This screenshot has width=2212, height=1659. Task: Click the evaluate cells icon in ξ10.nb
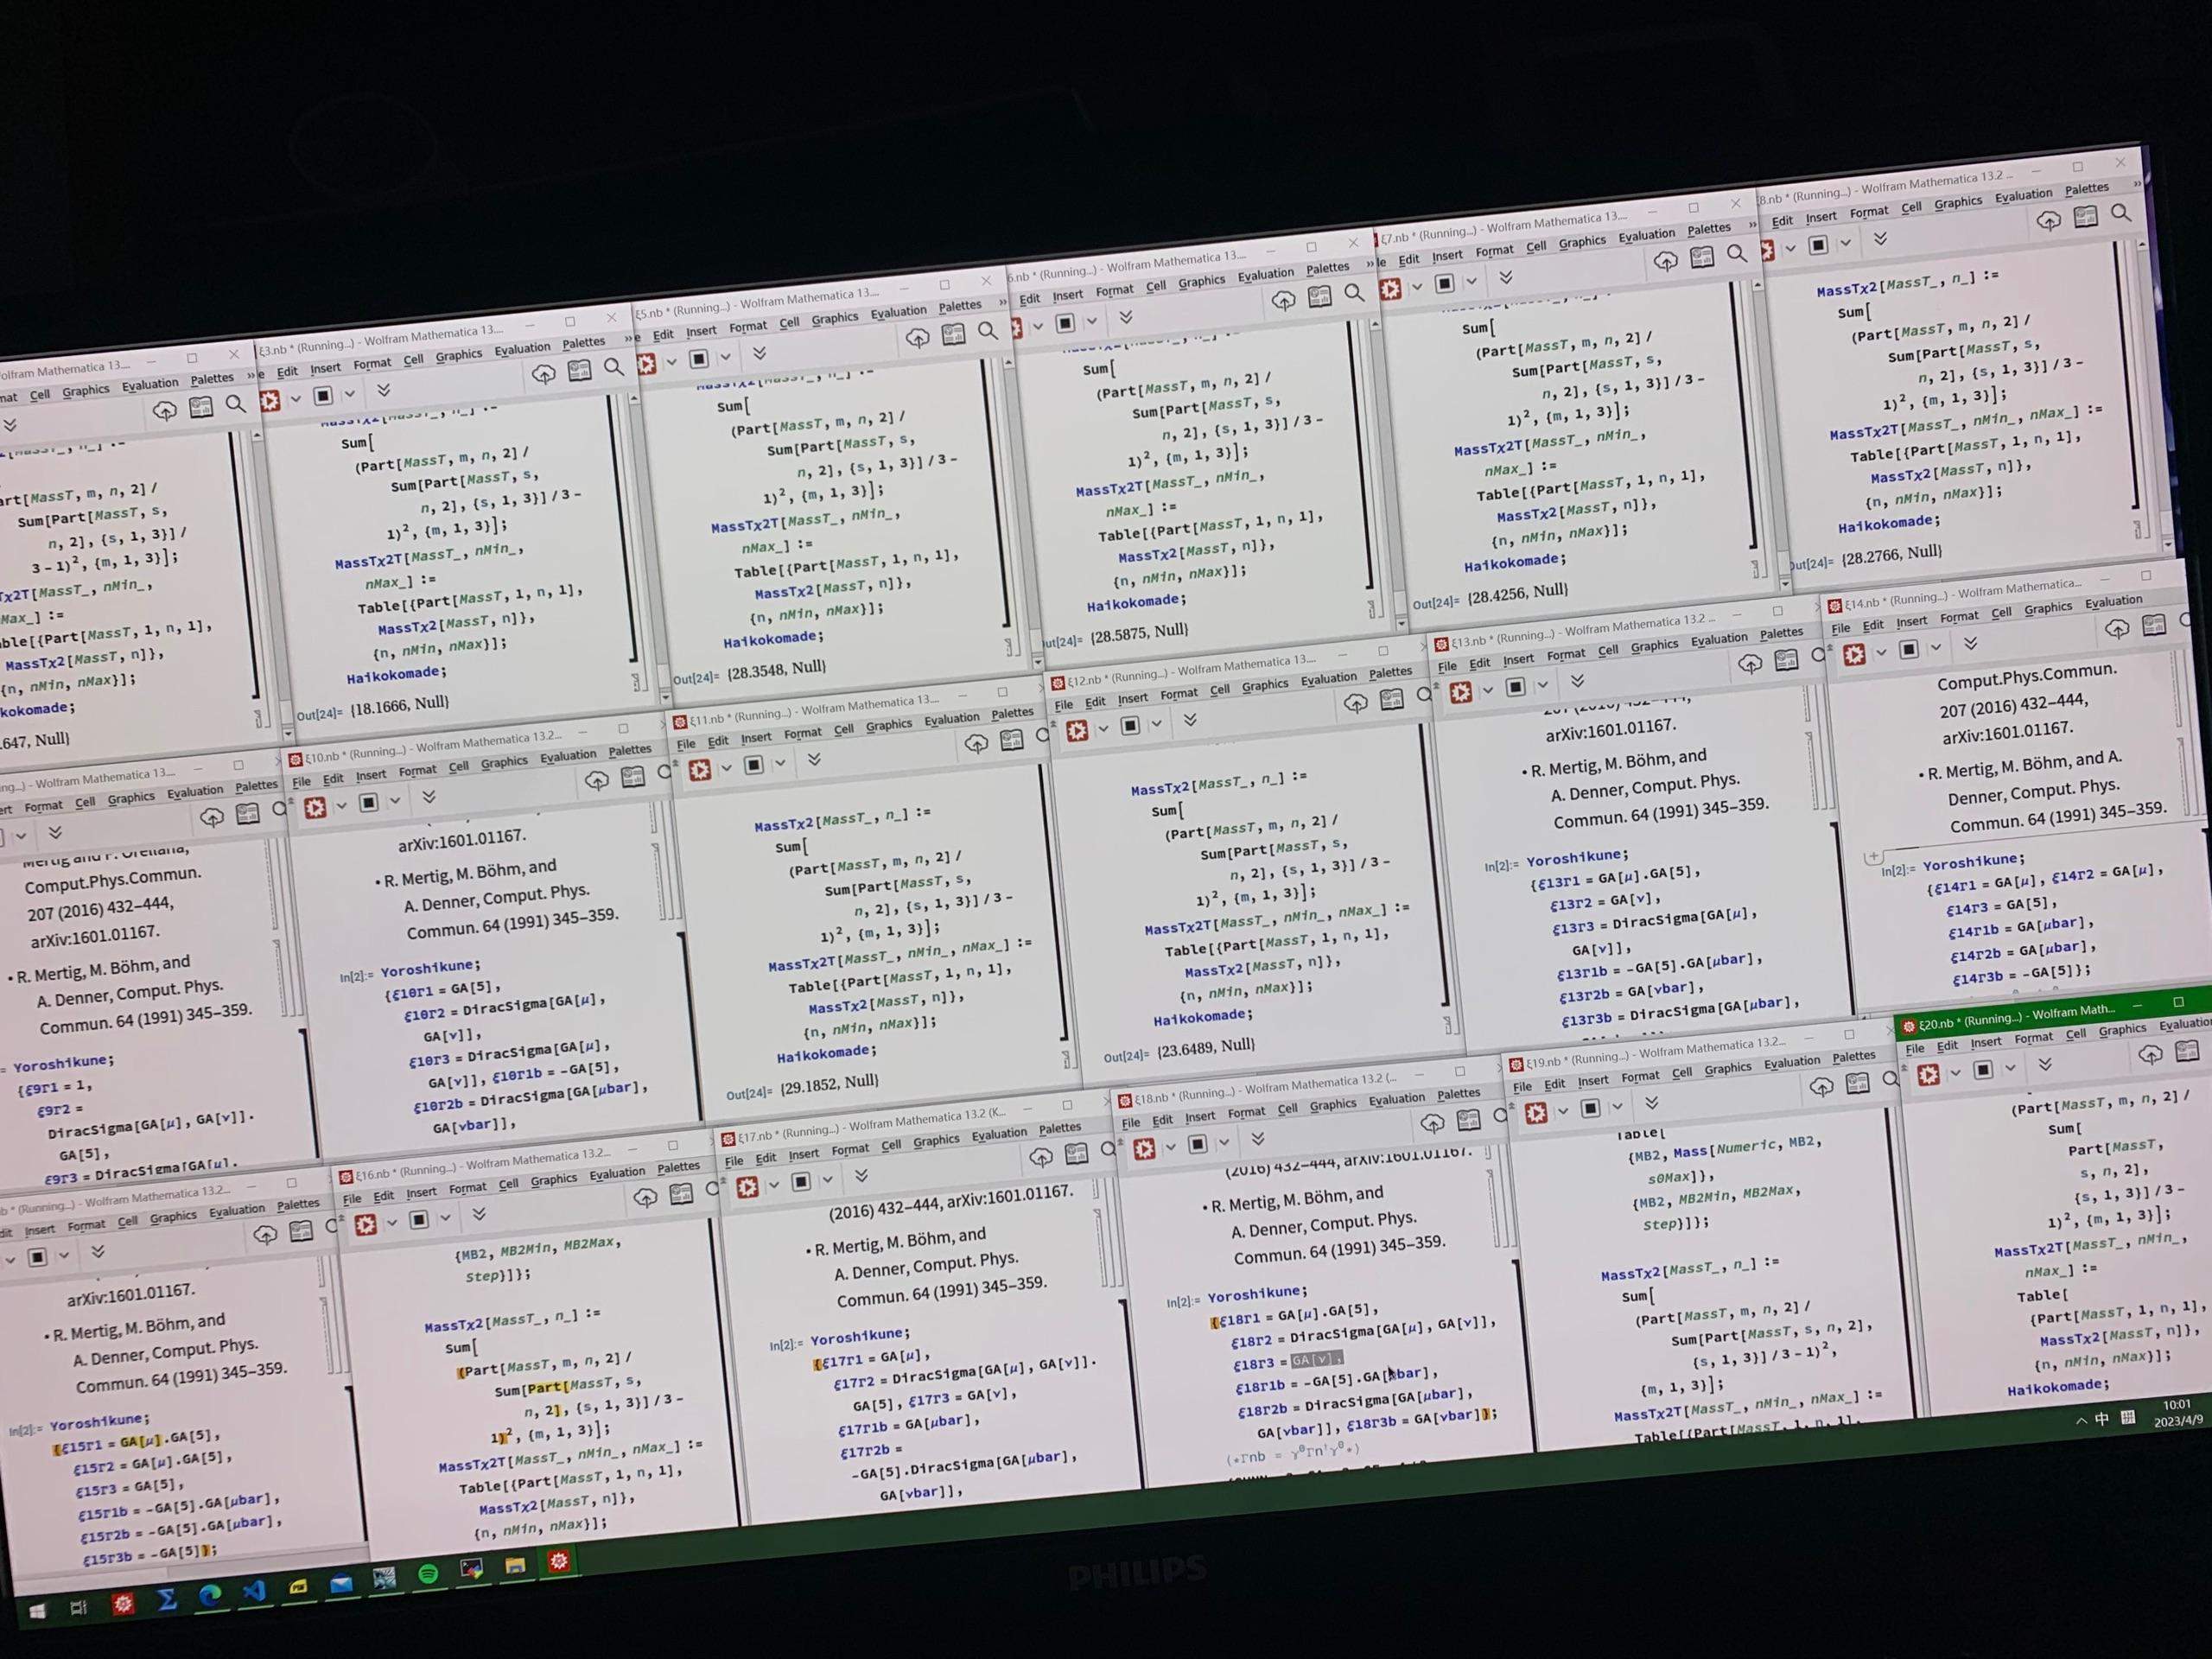coord(315,807)
